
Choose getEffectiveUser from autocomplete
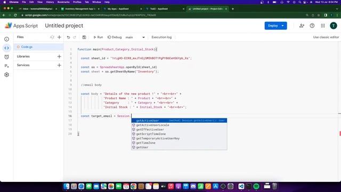coord(179,130)
